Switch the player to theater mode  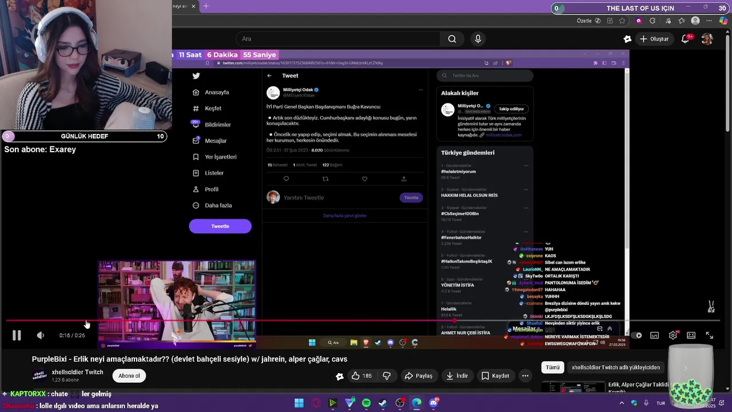tap(691, 335)
